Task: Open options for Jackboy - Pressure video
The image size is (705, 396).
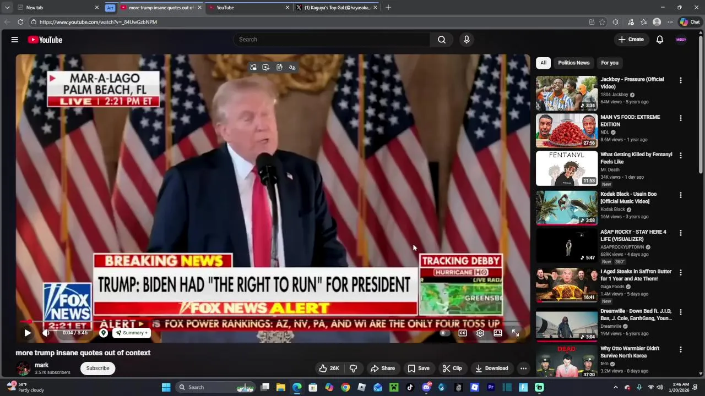Action: coord(680,80)
